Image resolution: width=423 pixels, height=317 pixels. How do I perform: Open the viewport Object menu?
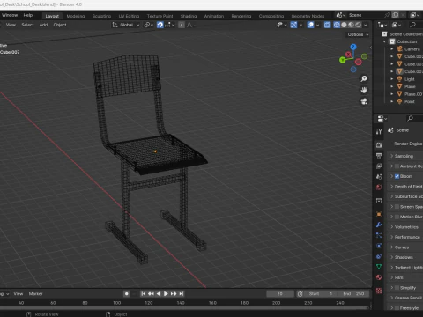pos(60,25)
